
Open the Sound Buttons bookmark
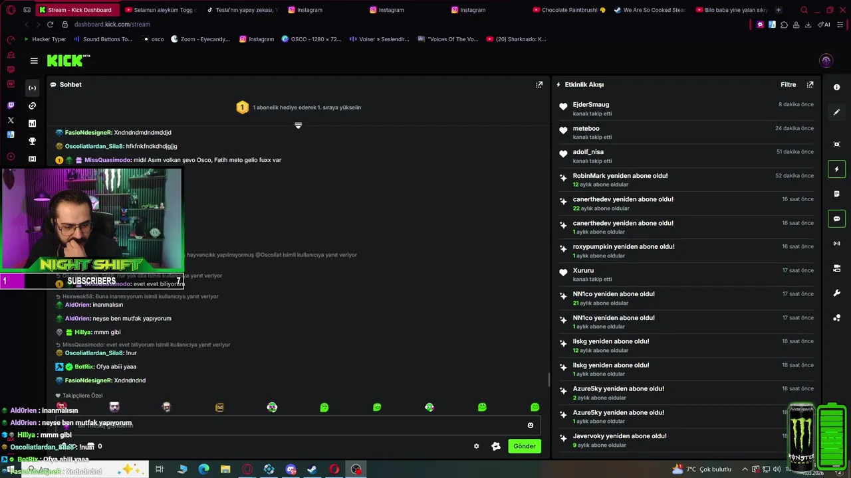click(x=102, y=39)
